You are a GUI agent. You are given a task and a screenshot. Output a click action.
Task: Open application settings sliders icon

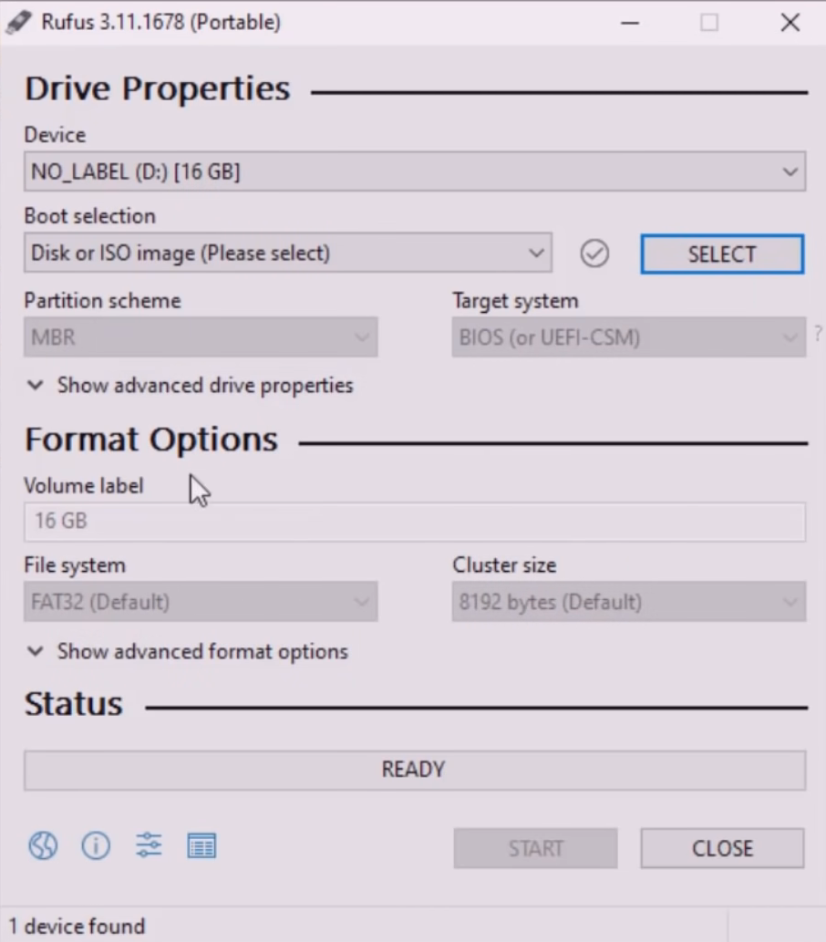[149, 845]
